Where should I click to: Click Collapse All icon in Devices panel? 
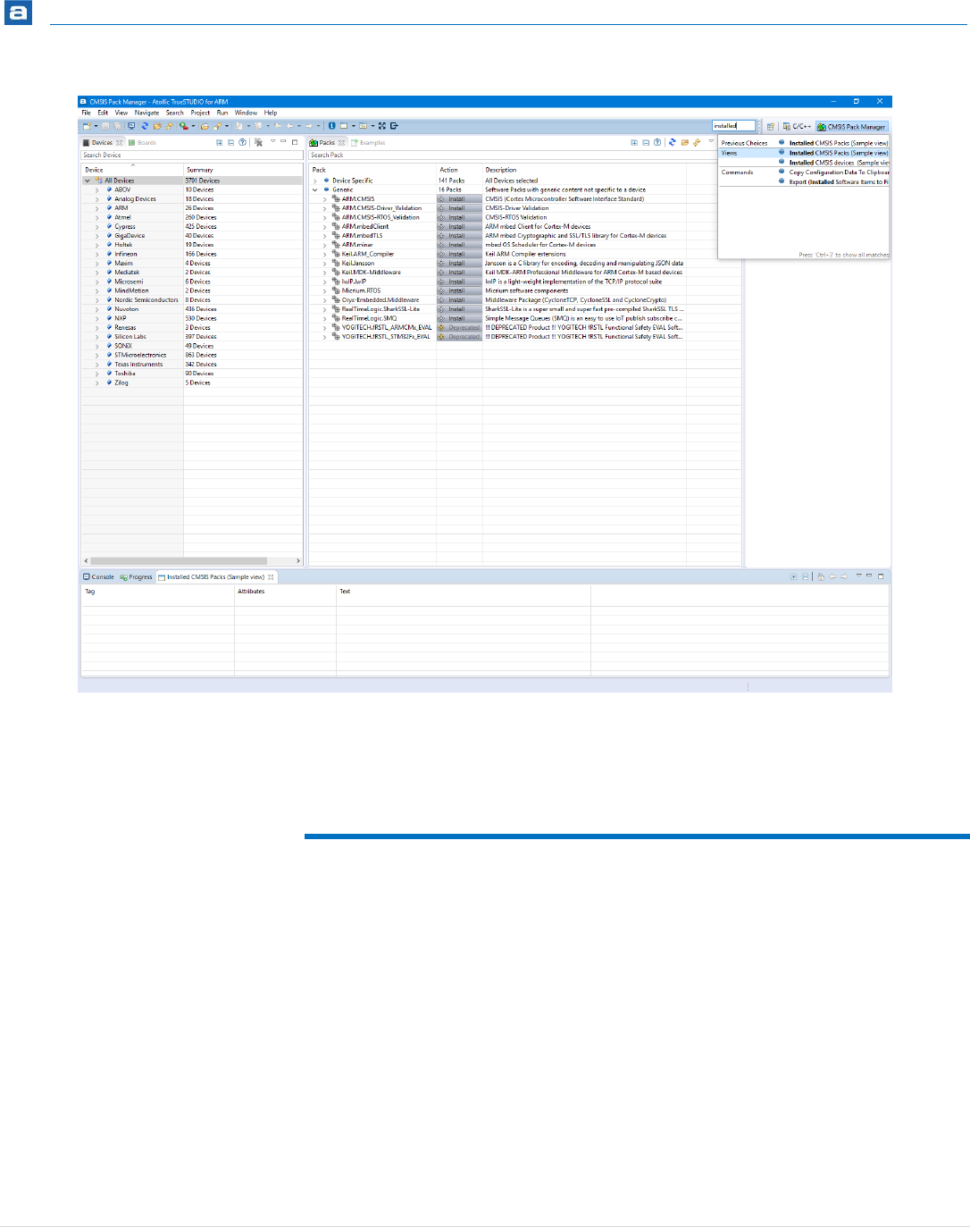(231, 142)
